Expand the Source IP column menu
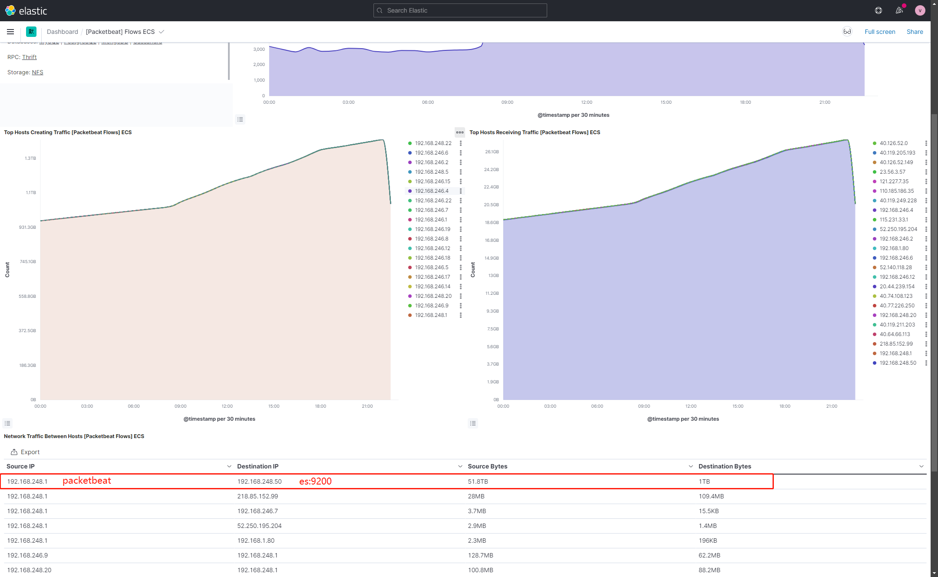 coord(229,466)
